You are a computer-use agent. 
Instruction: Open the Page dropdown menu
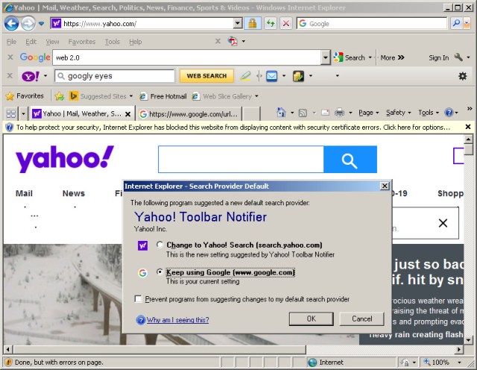pos(369,113)
